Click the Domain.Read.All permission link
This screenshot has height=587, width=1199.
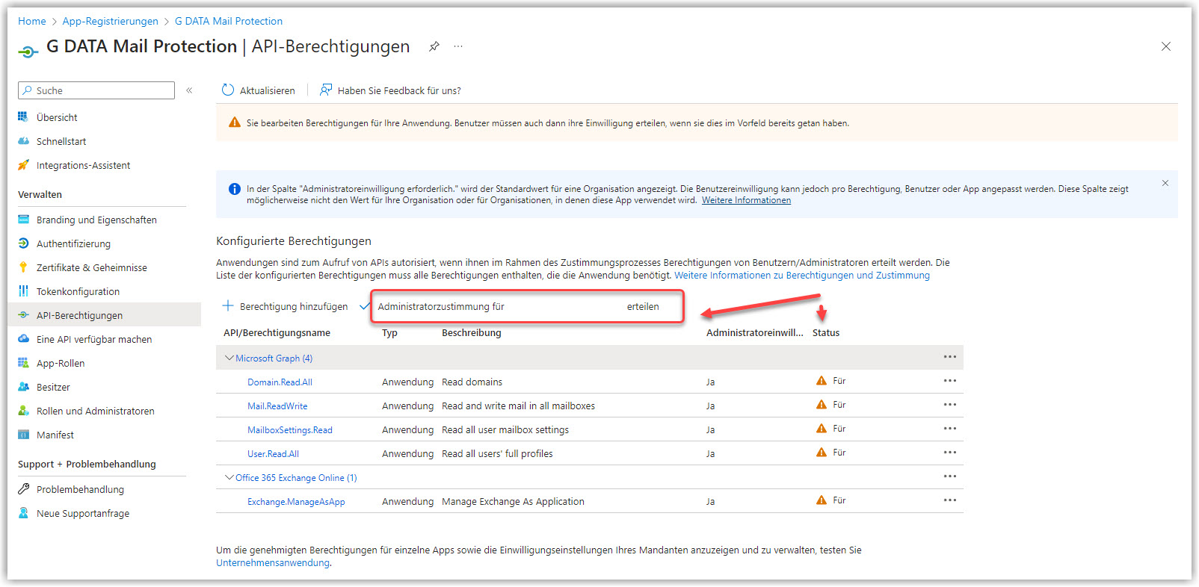coord(280,382)
